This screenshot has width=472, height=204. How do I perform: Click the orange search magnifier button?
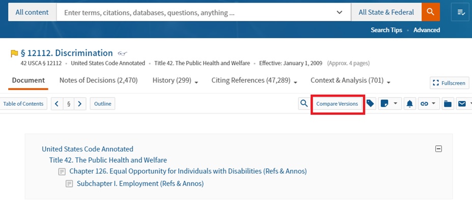[x=431, y=12]
